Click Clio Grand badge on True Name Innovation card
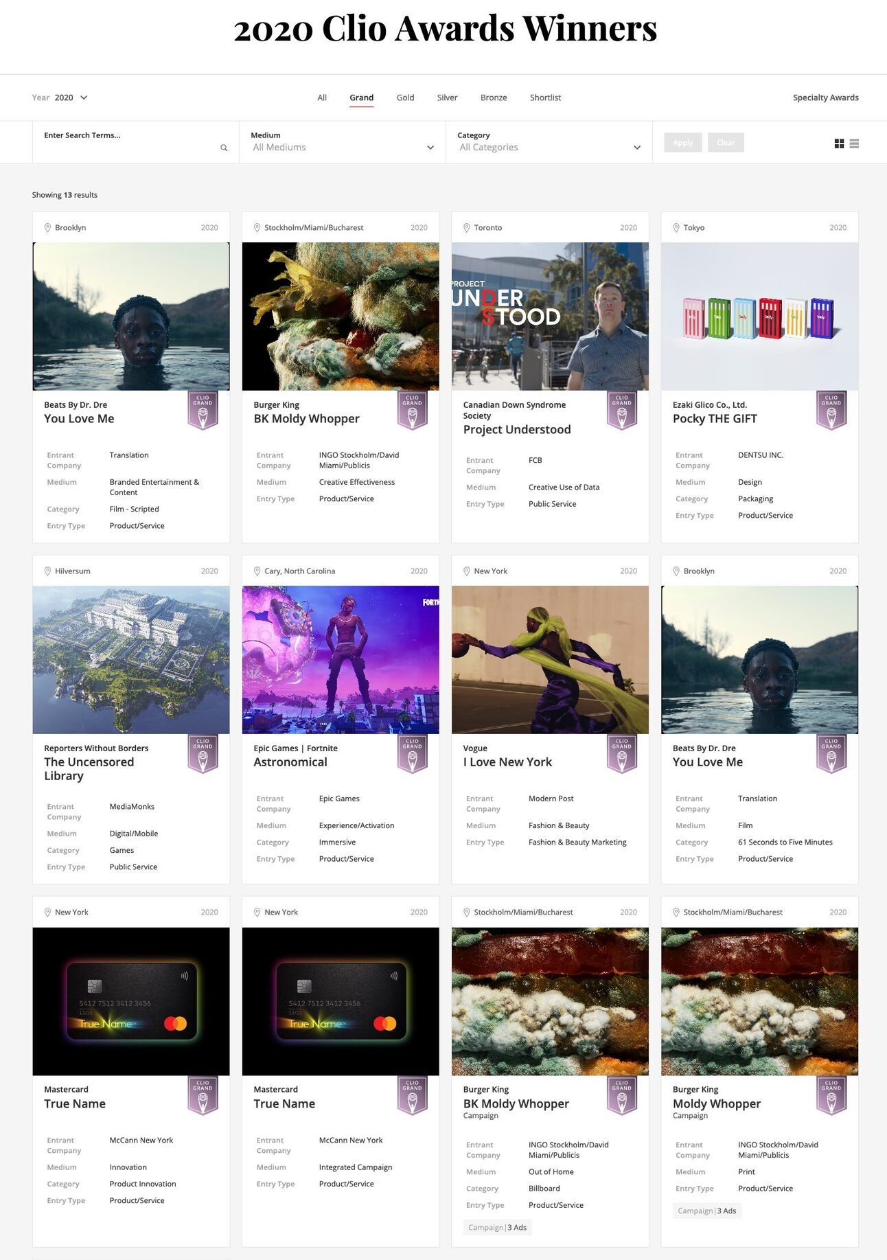This screenshot has width=887, height=1260. 203,1095
